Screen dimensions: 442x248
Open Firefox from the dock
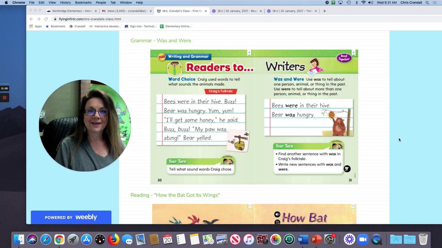point(114,239)
